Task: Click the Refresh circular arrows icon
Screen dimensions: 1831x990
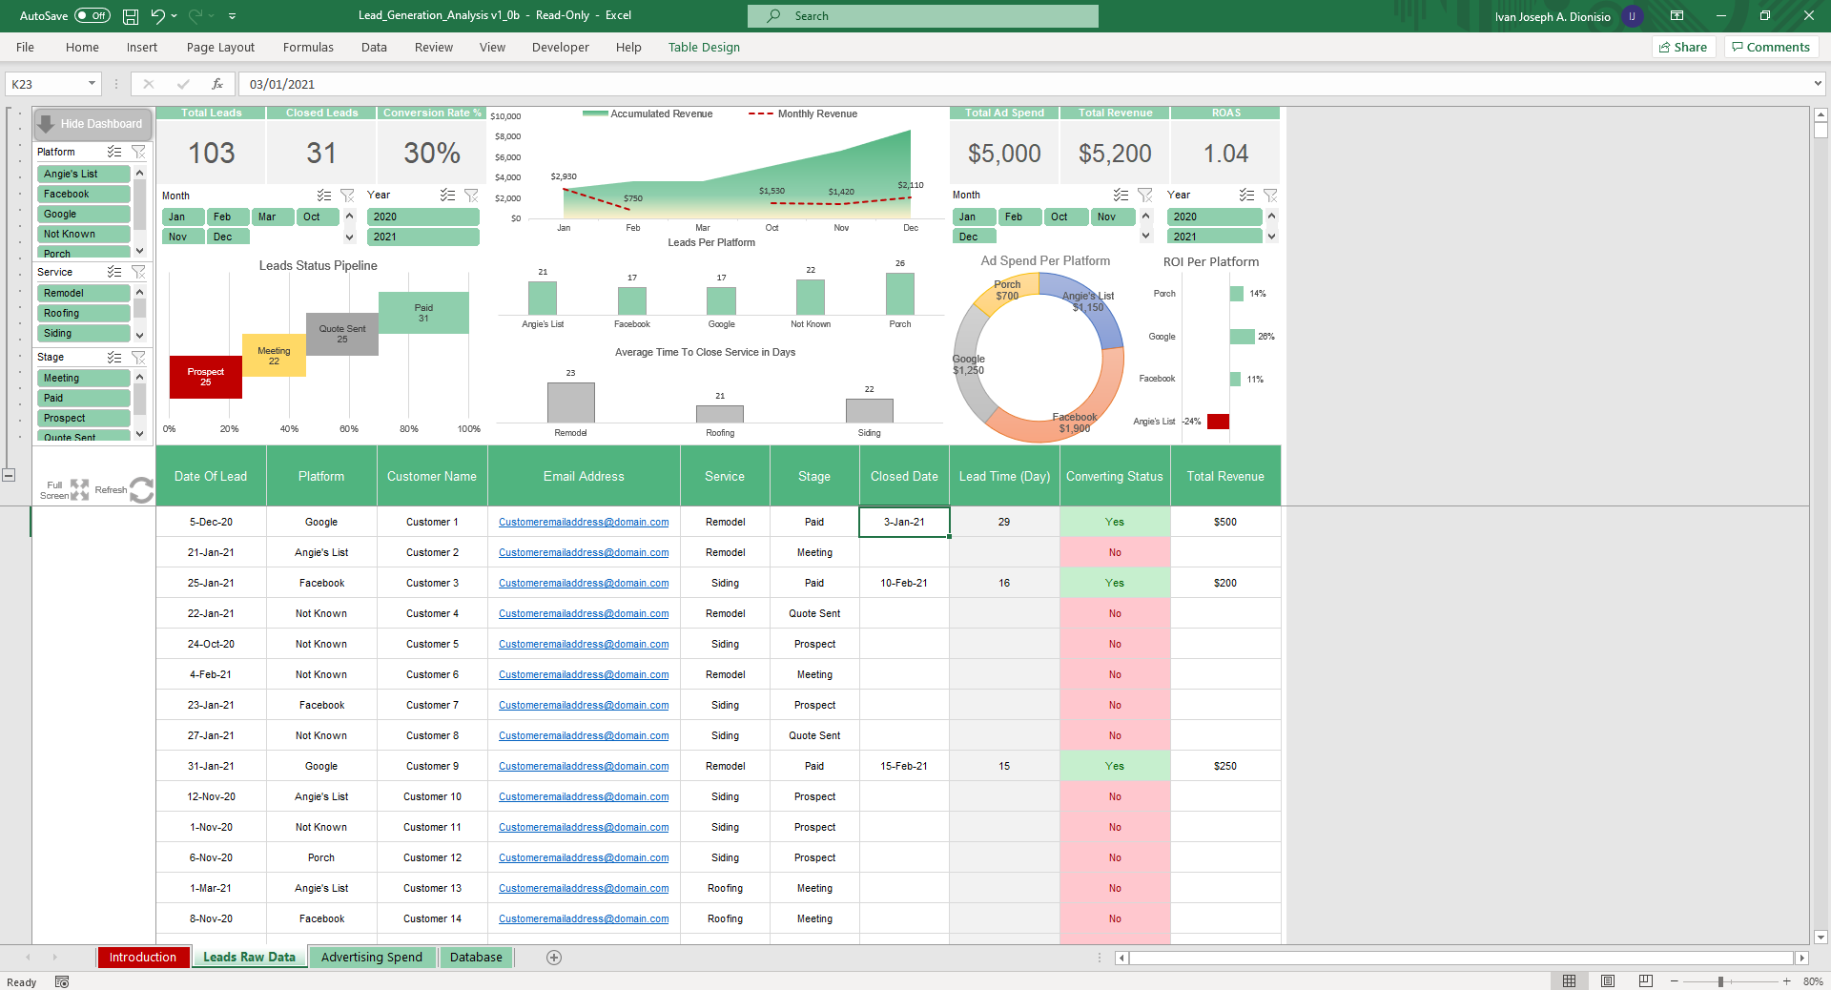Action: 141,490
